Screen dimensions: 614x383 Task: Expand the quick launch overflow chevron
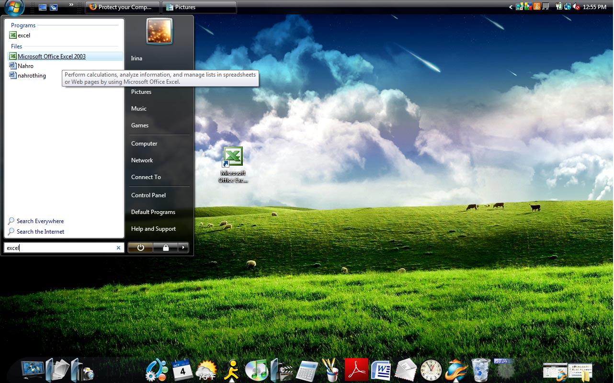coord(71,5)
